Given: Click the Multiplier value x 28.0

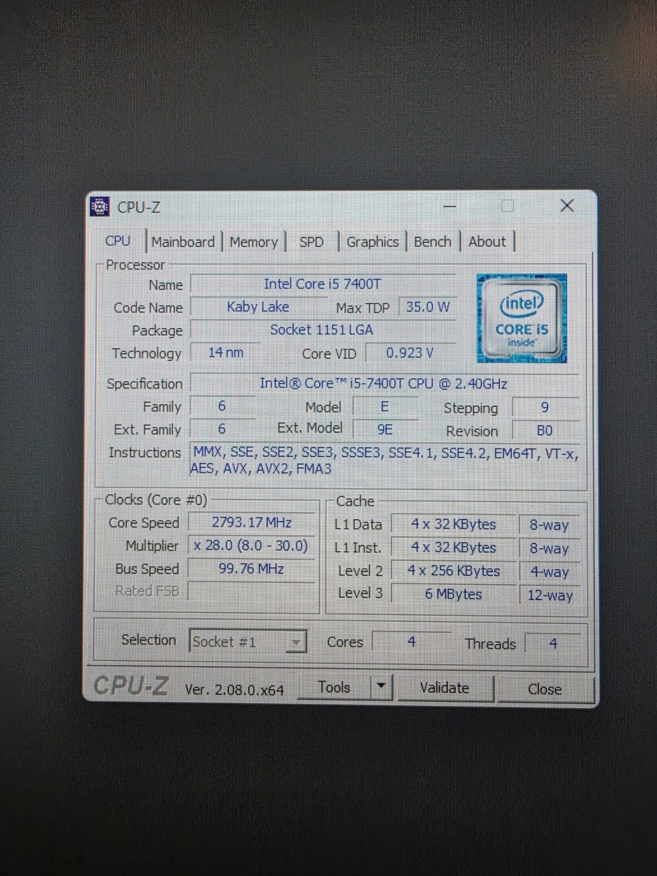Looking at the screenshot, I should [x=252, y=545].
